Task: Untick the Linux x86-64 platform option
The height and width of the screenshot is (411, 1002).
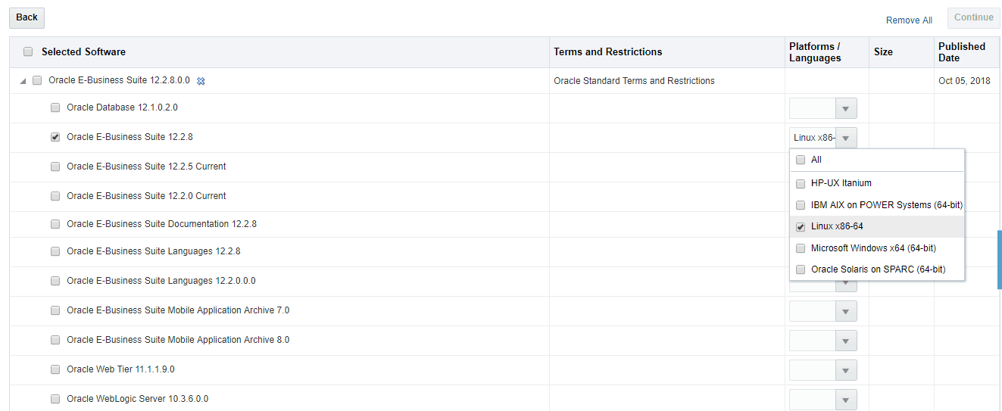Action: point(801,227)
